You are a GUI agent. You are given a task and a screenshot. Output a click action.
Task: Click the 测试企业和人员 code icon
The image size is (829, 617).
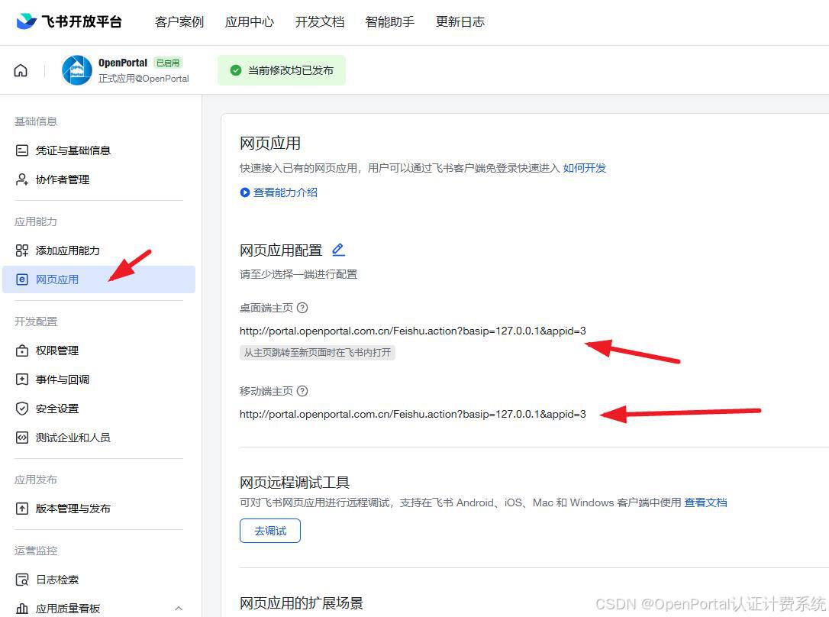point(22,438)
